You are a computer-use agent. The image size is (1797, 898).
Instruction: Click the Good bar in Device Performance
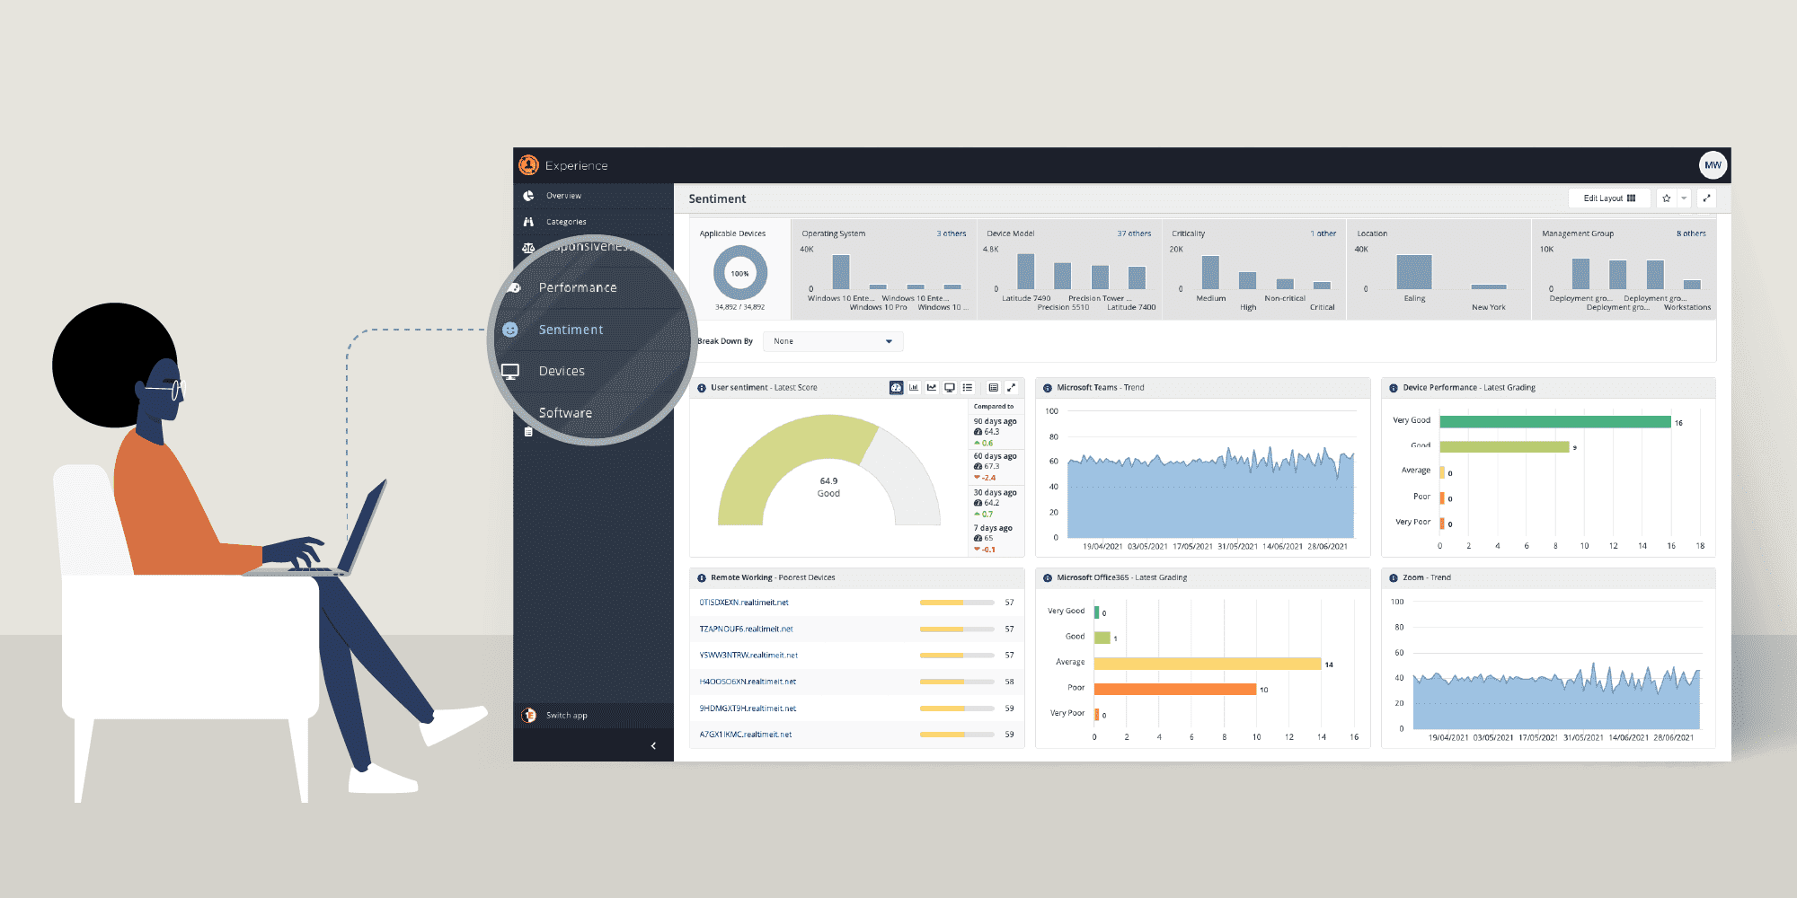click(x=1504, y=446)
